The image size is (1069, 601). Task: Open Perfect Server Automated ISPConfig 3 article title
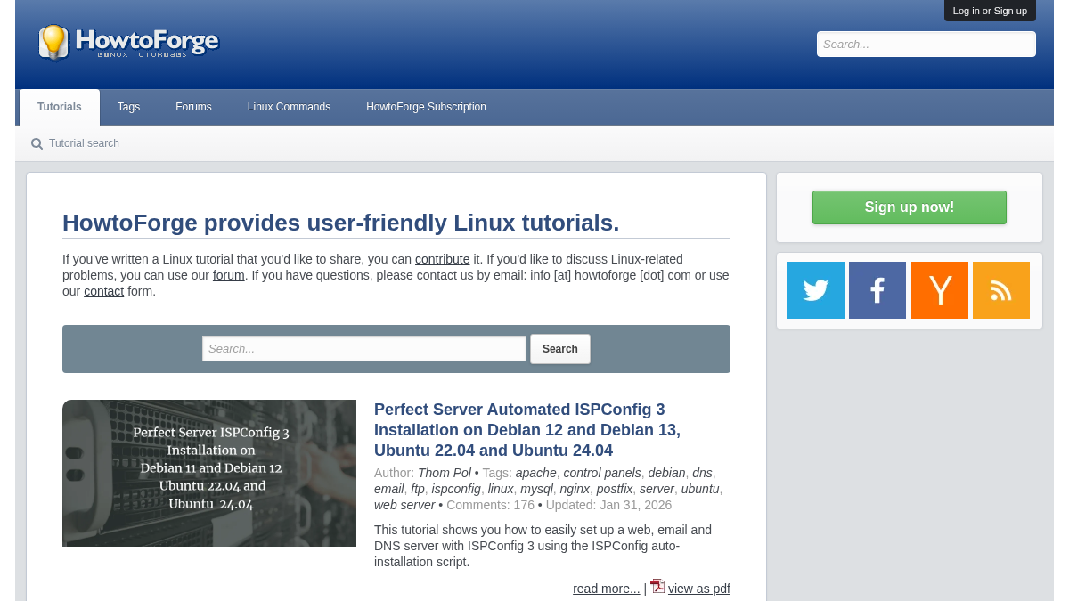click(527, 430)
